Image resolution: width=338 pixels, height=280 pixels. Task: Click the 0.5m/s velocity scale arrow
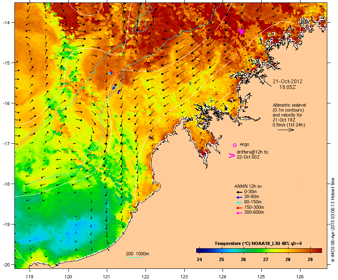pyautogui.click(x=286, y=130)
